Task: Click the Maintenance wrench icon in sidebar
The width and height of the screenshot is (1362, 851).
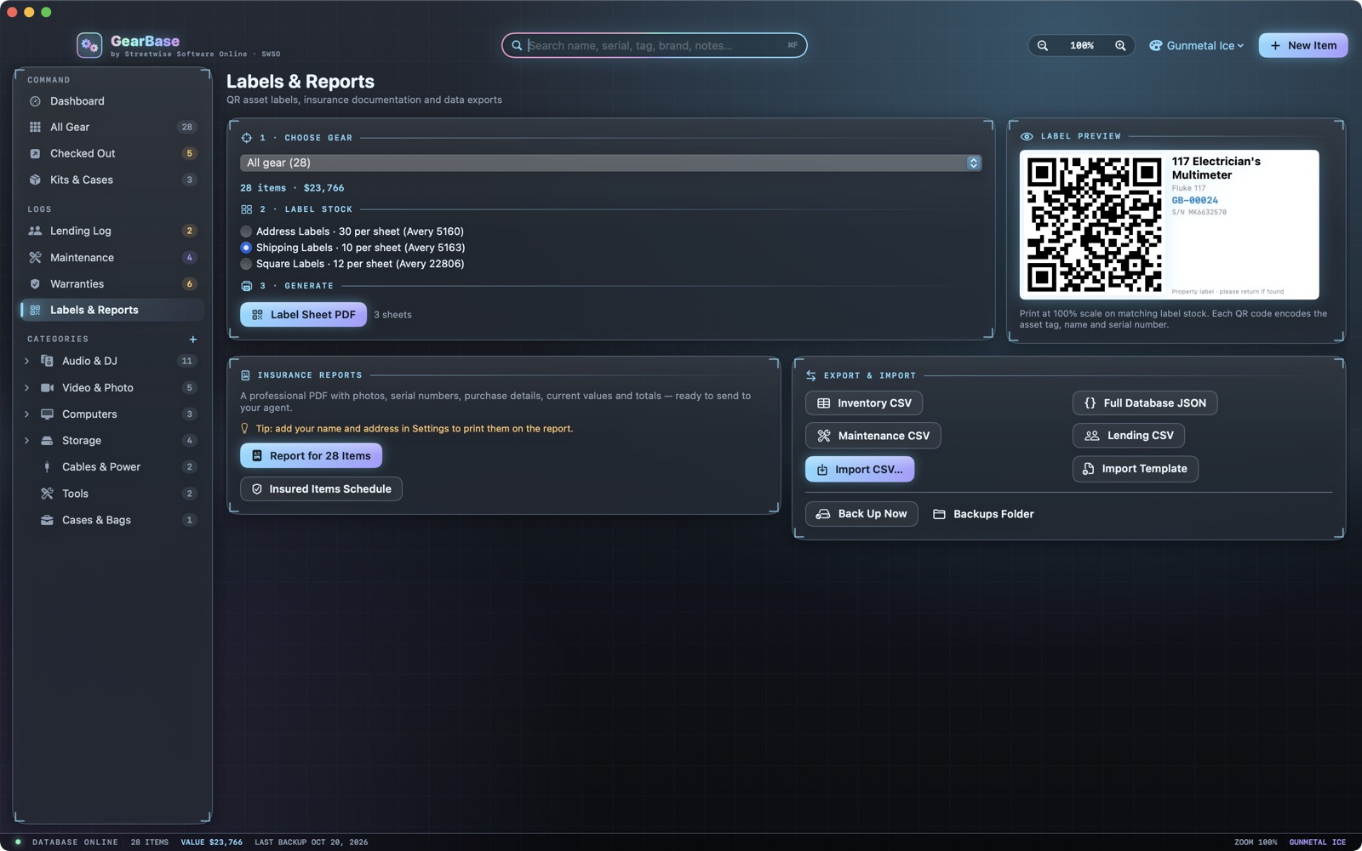Action: 35,258
